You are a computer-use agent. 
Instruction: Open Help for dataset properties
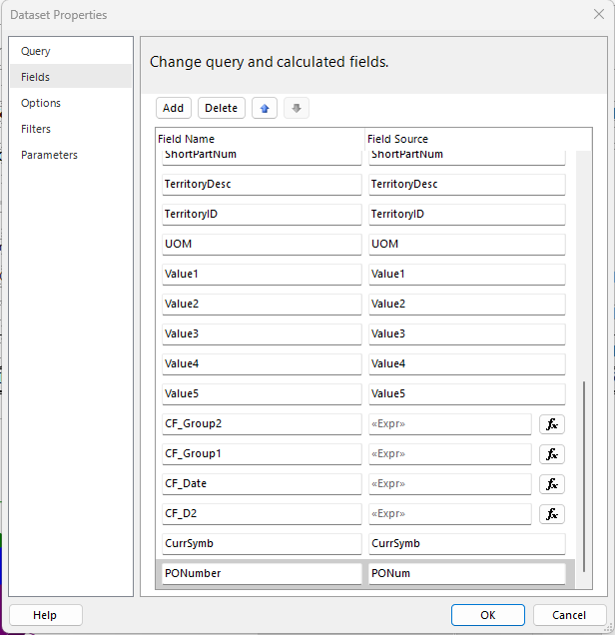point(45,615)
